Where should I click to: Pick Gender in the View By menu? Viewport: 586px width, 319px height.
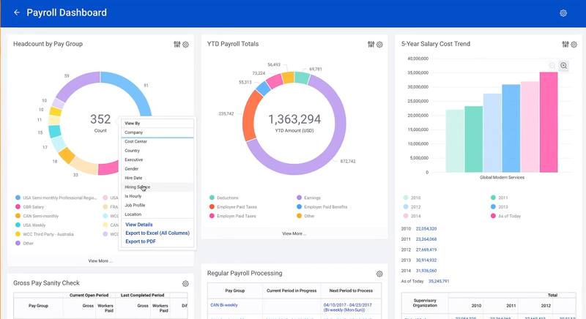(x=157, y=168)
